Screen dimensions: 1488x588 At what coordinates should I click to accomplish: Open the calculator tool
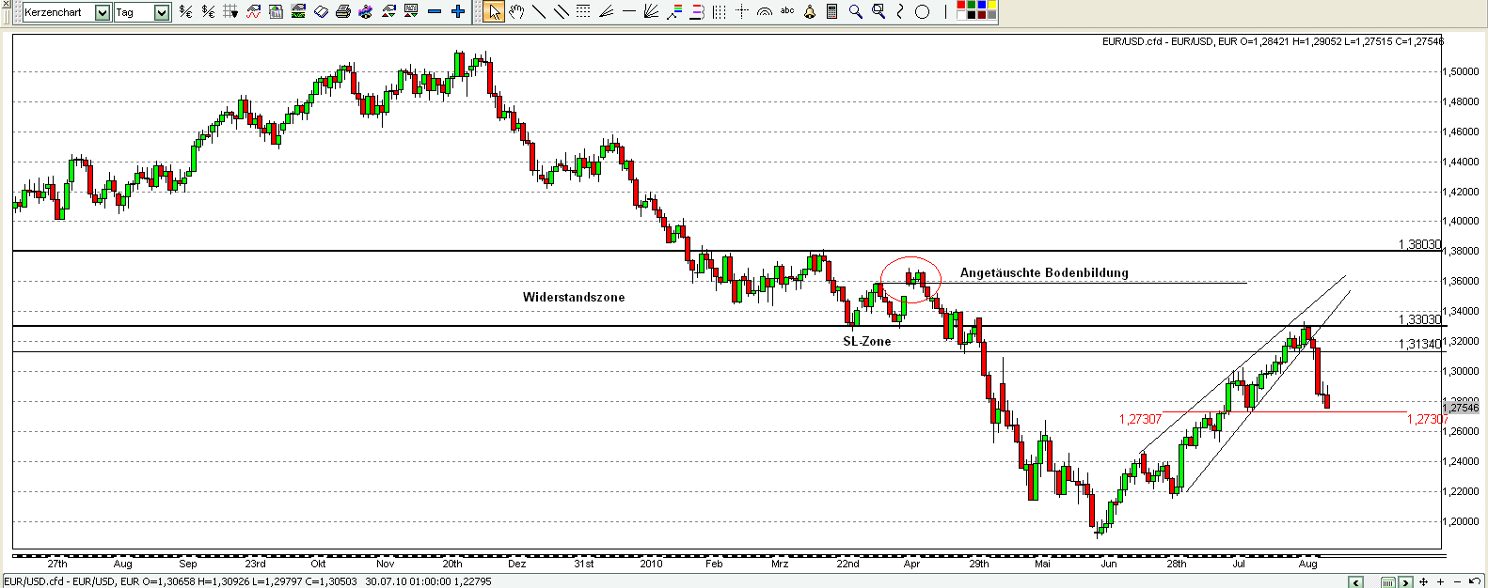832,12
